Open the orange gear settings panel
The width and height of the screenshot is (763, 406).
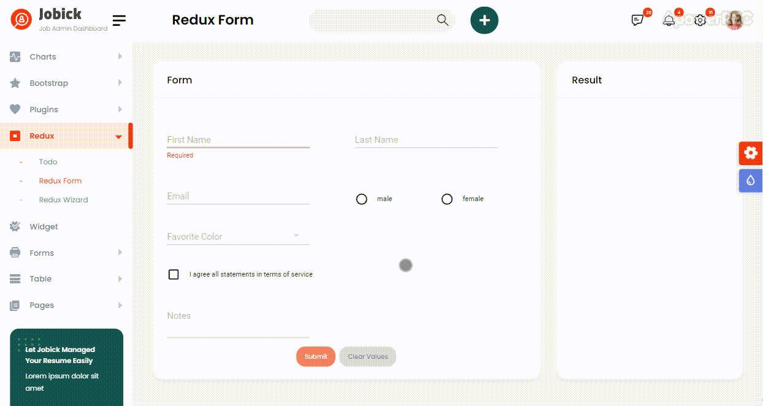[x=751, y=153]
